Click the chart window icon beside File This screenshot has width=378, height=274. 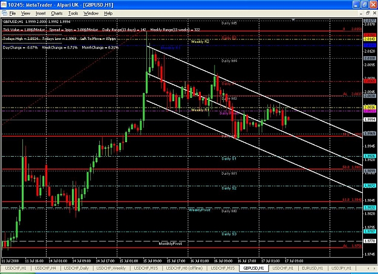click(4, 13)
